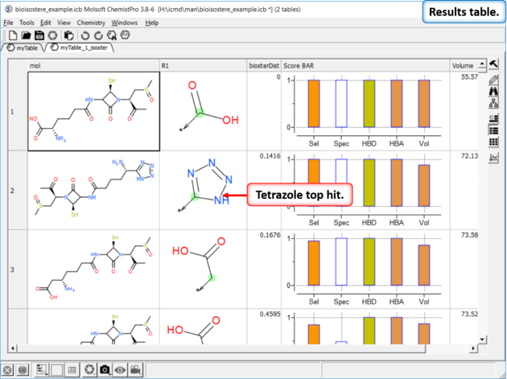Screen dimensions: 507x379
Task: Toggle the eye visibility icon at bottom
Action: tap(120, 369)
